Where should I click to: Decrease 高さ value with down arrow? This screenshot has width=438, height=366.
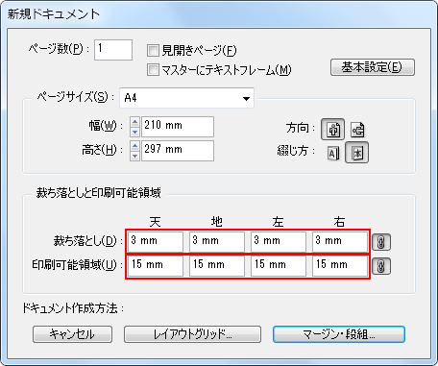coord(134,156)
